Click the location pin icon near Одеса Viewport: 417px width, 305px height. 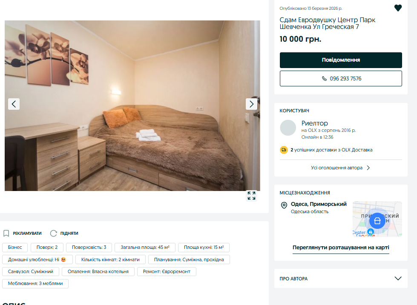click(284, 205)
